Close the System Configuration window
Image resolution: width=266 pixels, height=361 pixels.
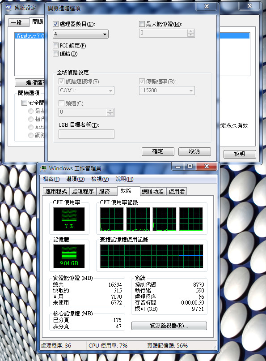250,6
